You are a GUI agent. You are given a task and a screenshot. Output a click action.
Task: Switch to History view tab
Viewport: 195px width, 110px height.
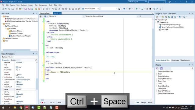150,102
